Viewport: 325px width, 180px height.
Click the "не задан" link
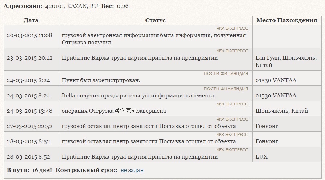[132, 170]
